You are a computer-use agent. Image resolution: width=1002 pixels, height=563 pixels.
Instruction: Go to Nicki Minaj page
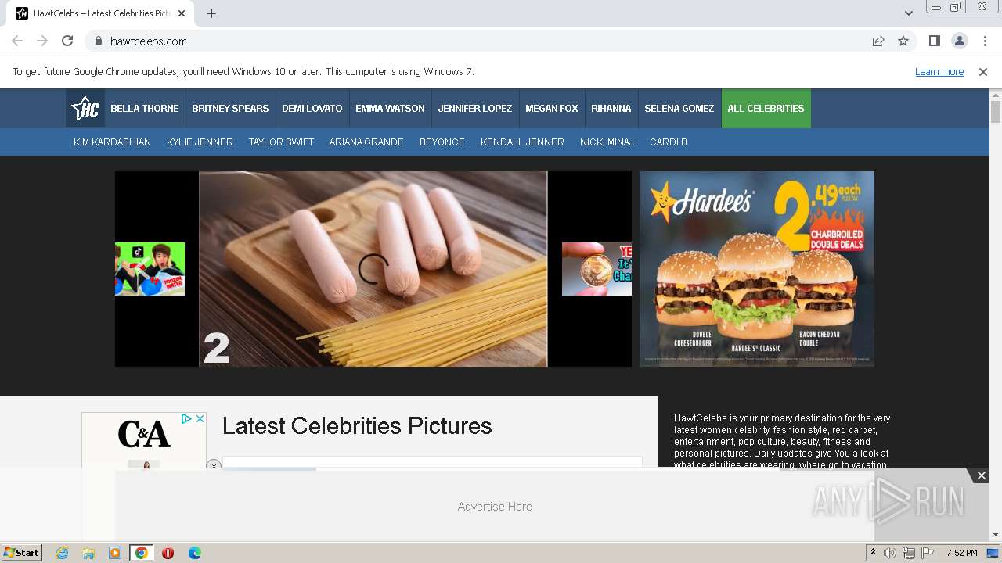tap(607, 142)
